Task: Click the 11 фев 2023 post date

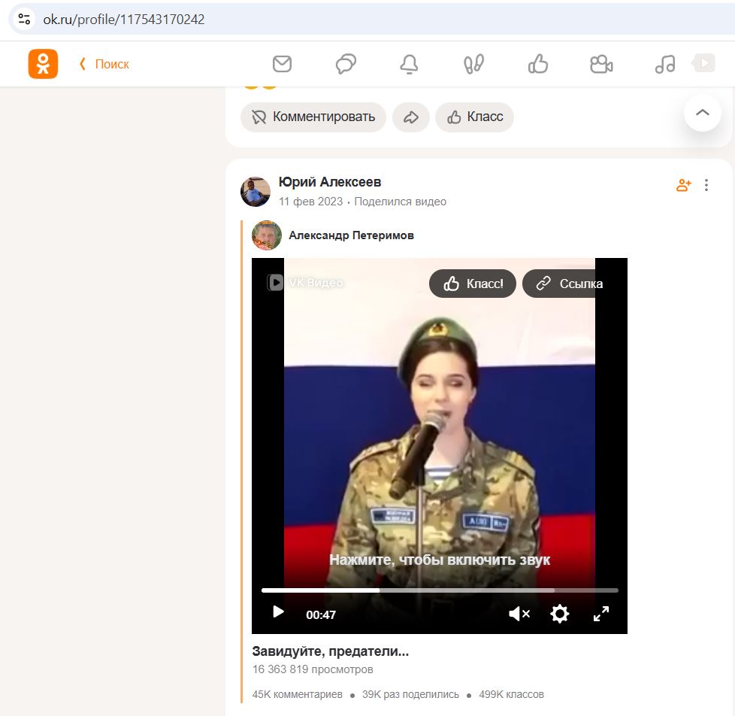Action: click(311, 202)
